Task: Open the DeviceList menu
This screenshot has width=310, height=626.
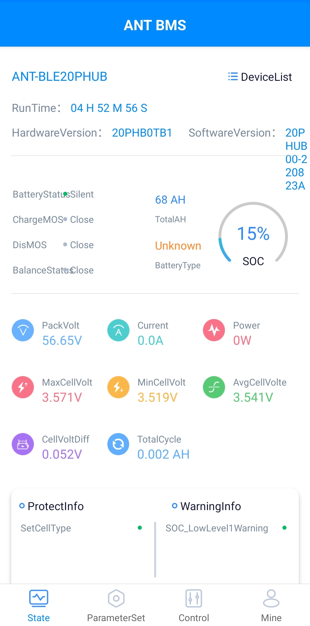Action: point(260,77)
